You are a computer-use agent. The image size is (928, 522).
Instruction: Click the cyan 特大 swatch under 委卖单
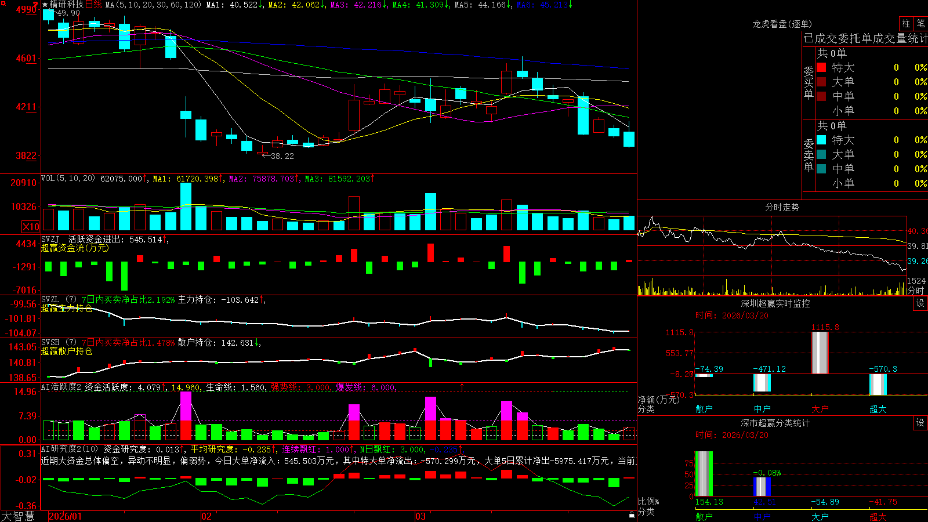(x=821, y=140)
